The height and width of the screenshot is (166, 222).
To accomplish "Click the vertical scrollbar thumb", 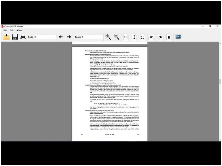I will pos(220,81).
